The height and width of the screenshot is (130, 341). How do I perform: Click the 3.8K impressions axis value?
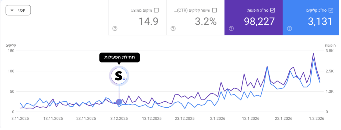[x=329, y=51]
